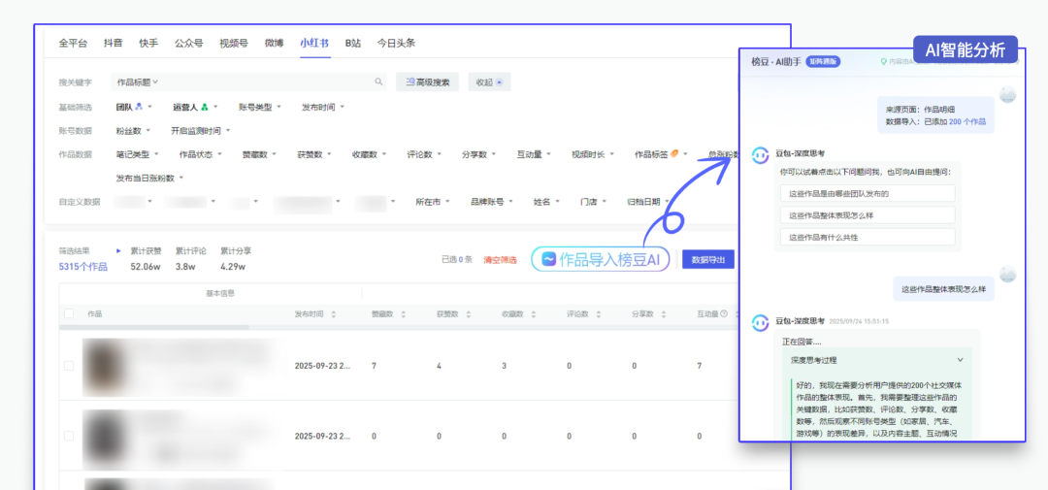Open the 发布时间 filter dropdown
The image size is (1048, 490).
[x=323, y=107]
